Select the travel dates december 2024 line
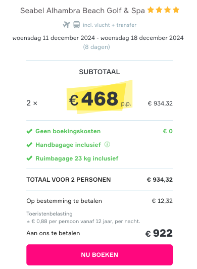 coord(98,38)
